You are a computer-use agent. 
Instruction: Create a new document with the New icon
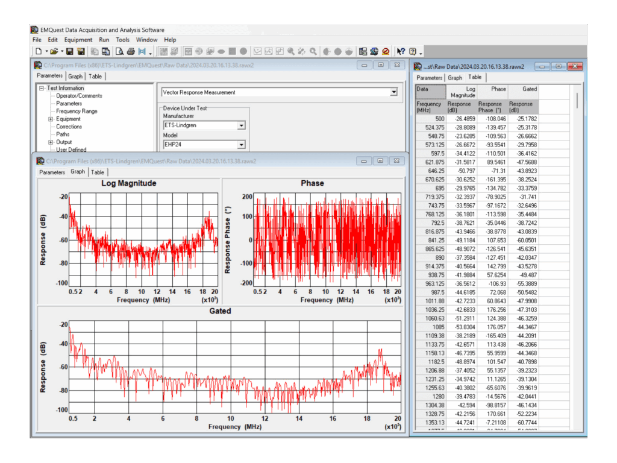pos(39,51)
